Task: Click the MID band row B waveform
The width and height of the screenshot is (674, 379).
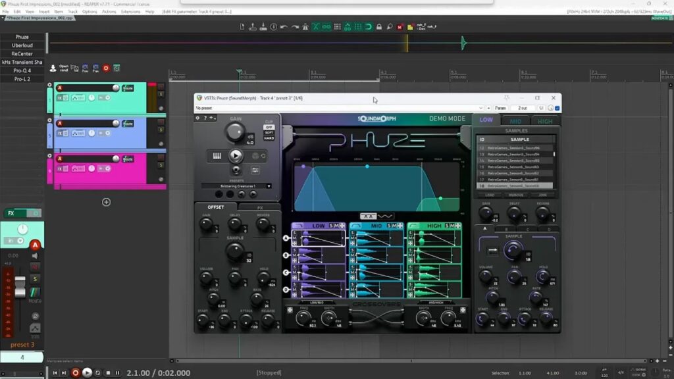Action: [380, 255]
